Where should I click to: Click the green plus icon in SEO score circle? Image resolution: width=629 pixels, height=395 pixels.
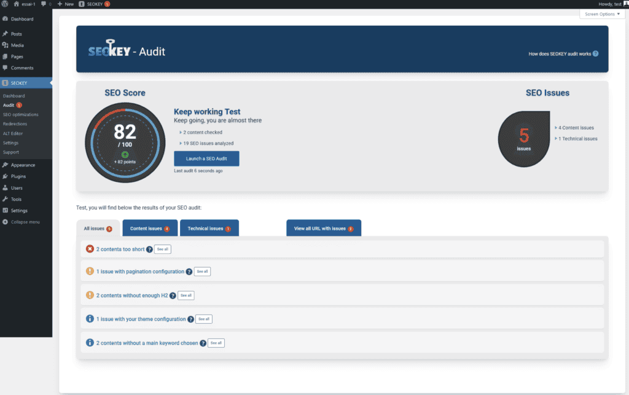125,155
